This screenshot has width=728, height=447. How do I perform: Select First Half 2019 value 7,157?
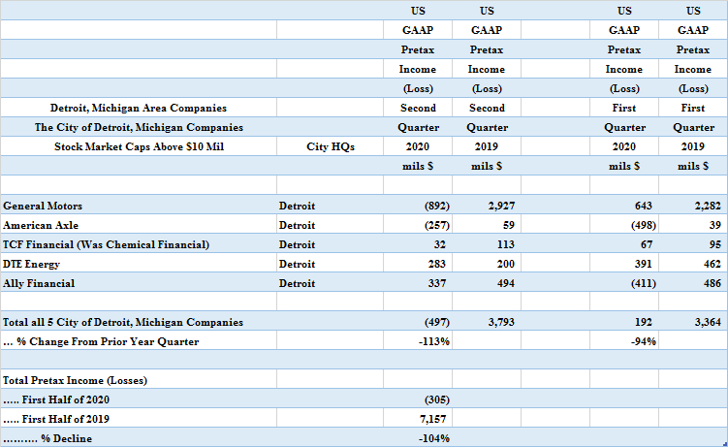[x=432, y=419]
